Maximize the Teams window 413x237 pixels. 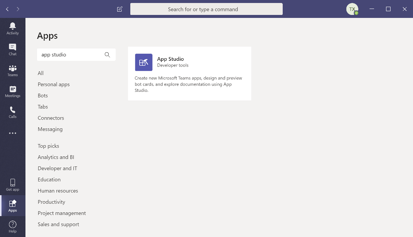pos(388,9)
